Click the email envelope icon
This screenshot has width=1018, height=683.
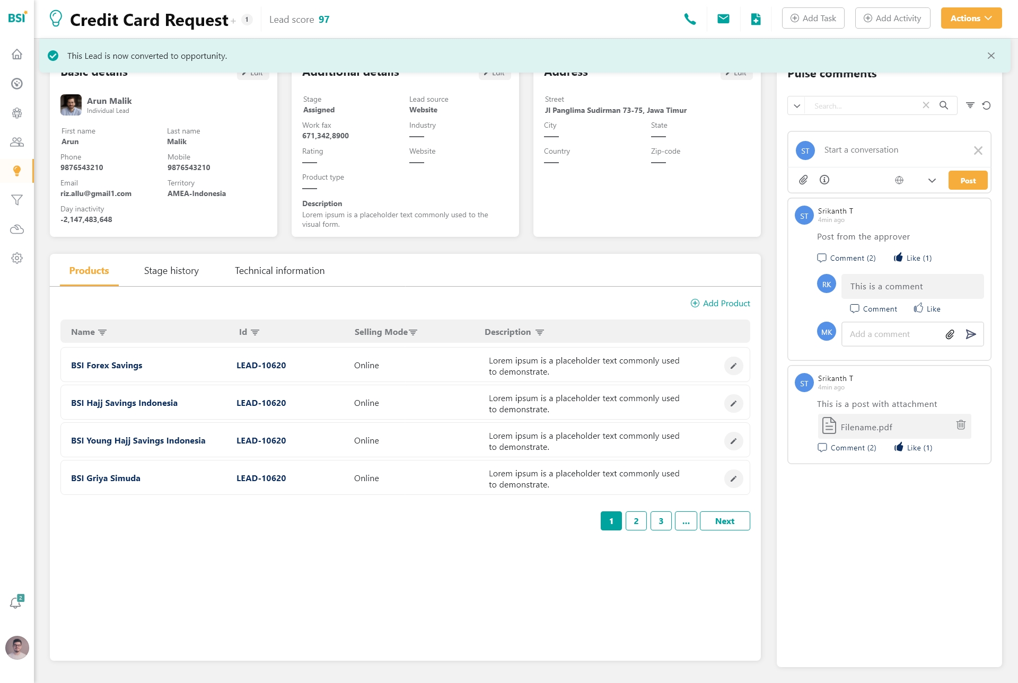723,19
